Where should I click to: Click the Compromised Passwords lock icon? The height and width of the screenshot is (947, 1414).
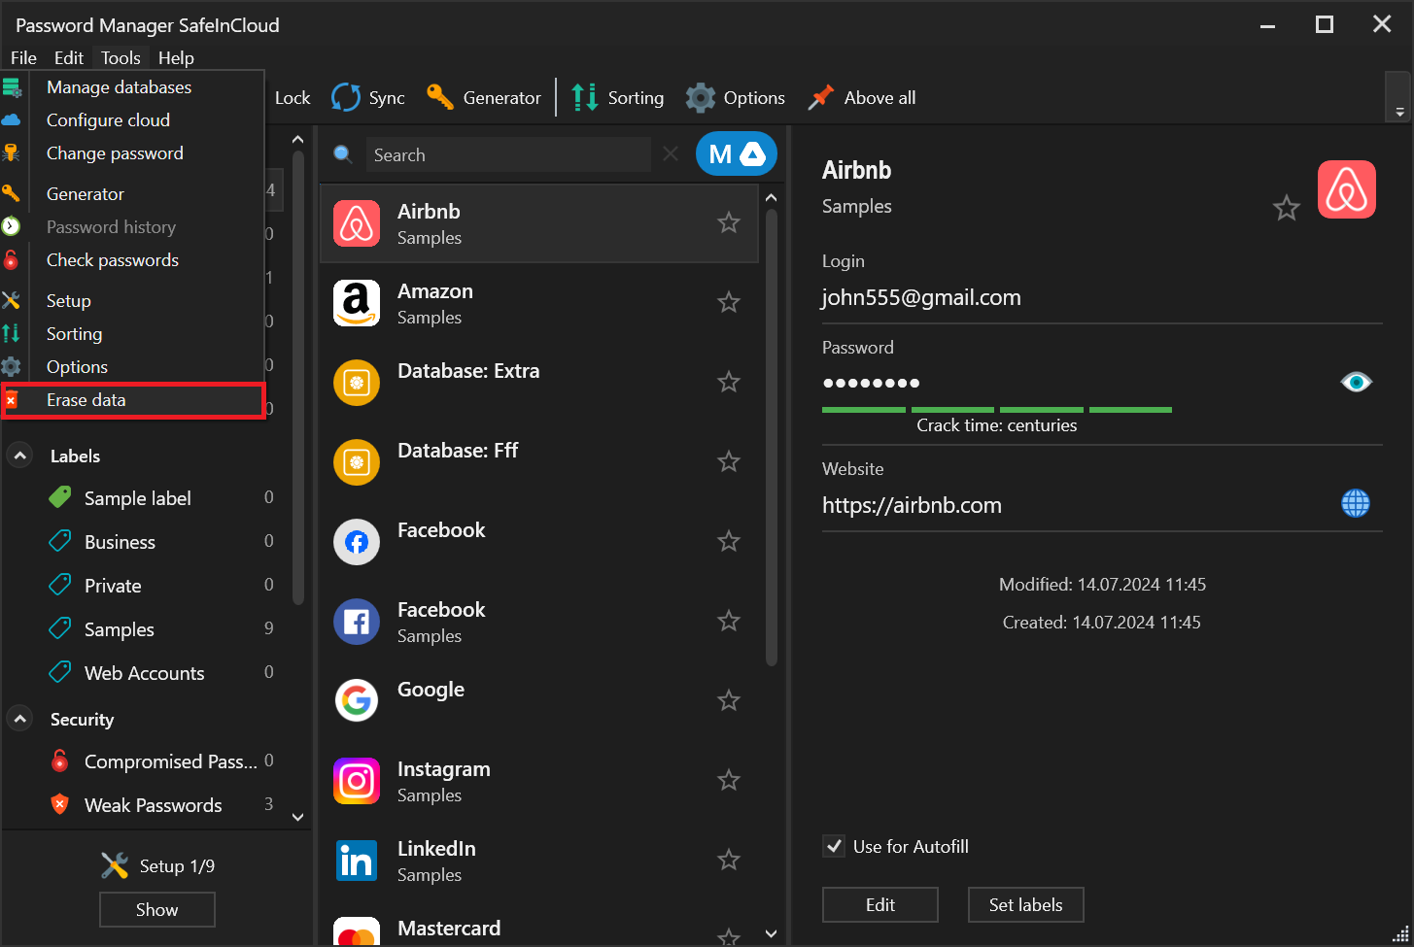(60, 761)
